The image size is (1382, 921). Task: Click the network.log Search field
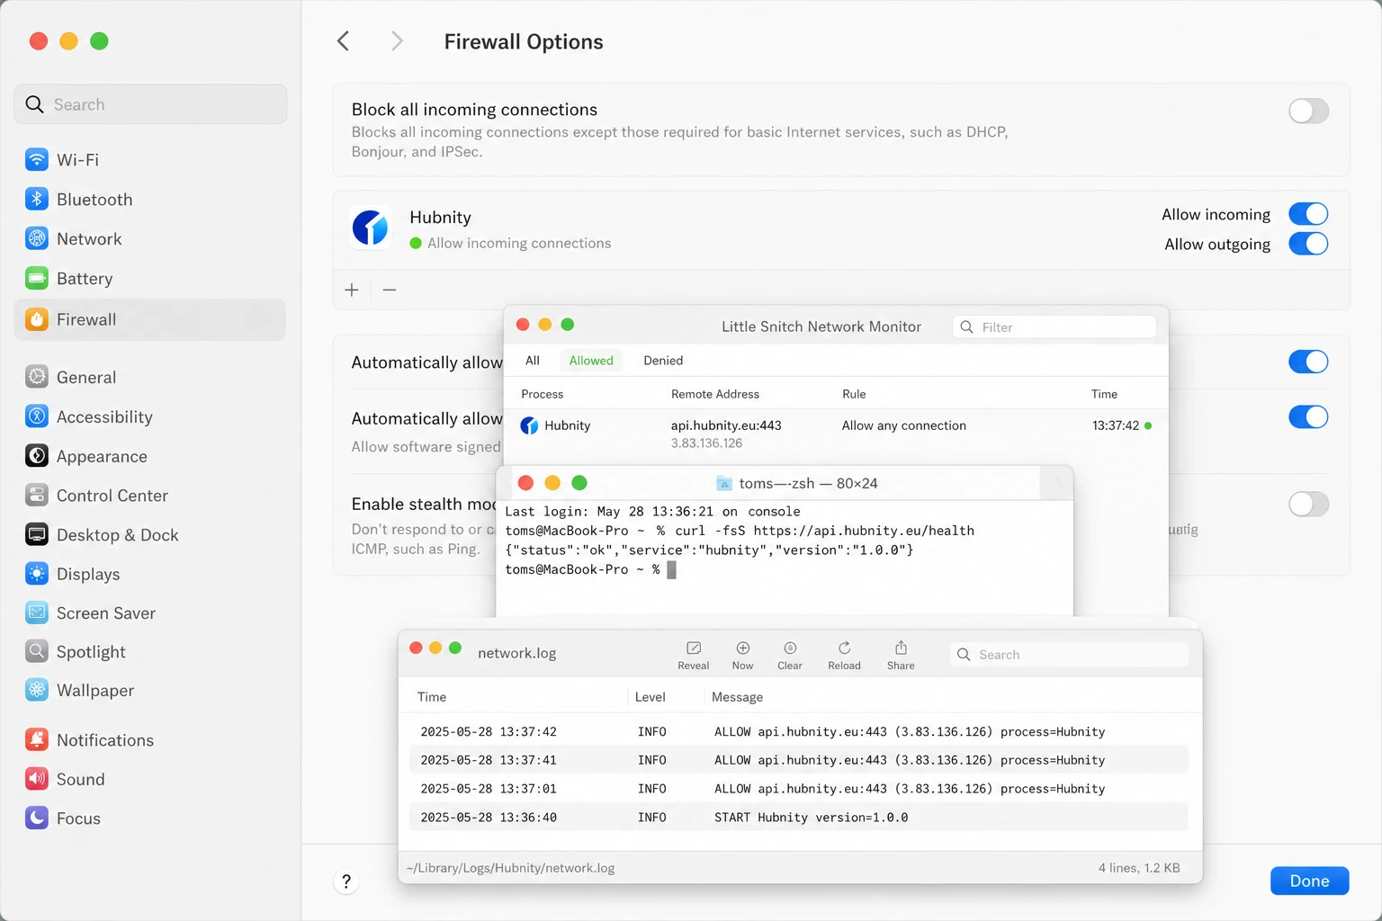pos(1069,655)
